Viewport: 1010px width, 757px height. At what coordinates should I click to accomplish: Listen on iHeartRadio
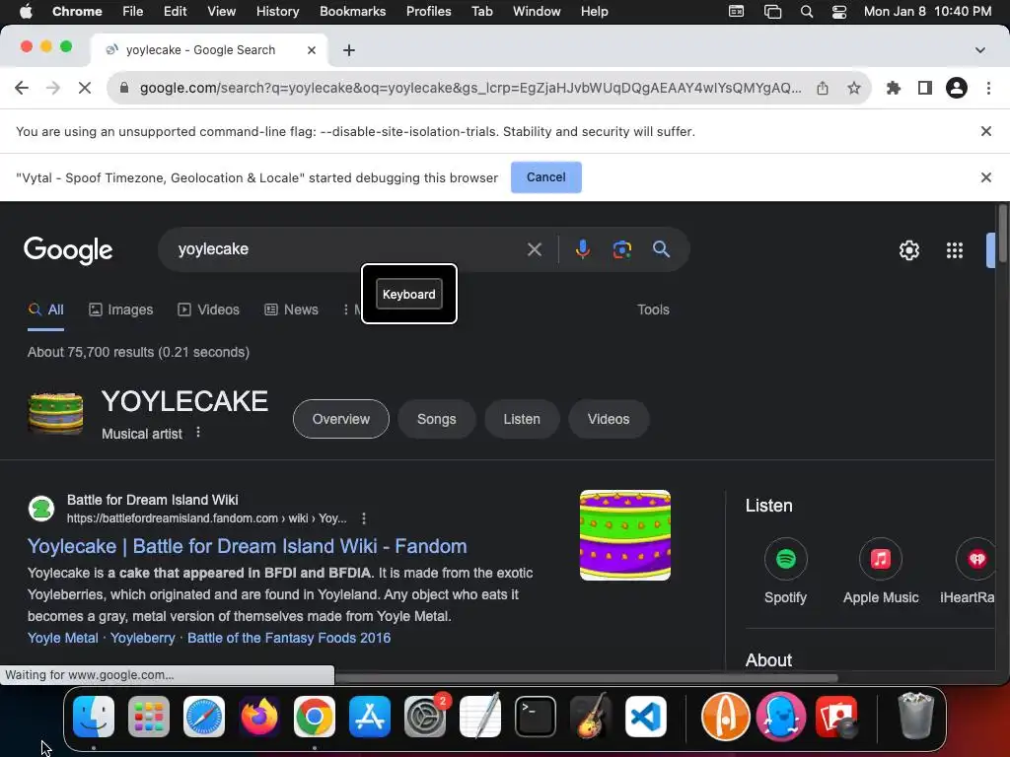click(x=968, y=572)
